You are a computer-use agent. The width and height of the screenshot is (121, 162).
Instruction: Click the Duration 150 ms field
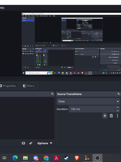[x=92, y=109]
